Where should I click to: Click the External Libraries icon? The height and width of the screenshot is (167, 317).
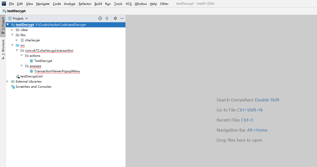[13, 82]
